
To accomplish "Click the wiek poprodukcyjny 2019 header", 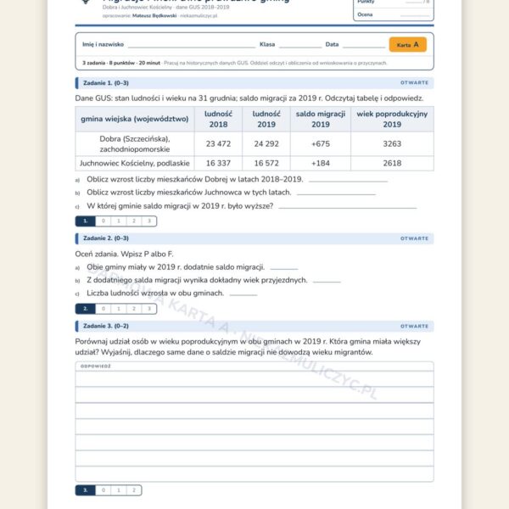I will pos(392,119).
